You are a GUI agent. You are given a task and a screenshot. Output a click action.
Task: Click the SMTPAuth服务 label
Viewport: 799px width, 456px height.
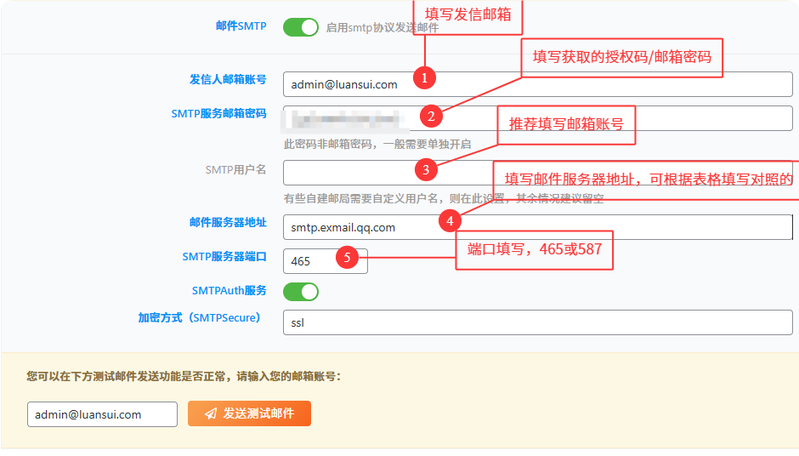[x=229, y=291]
